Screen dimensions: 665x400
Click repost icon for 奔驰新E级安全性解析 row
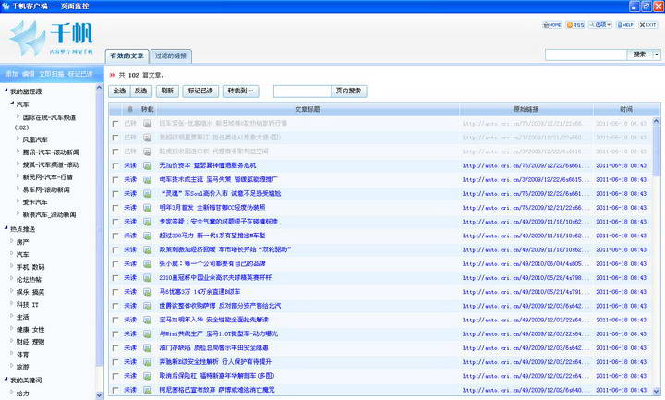coord(147,362)
